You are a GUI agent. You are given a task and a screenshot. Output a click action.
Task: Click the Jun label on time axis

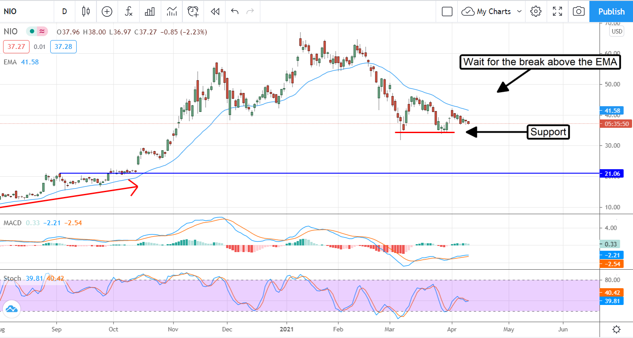coord(563,329)
